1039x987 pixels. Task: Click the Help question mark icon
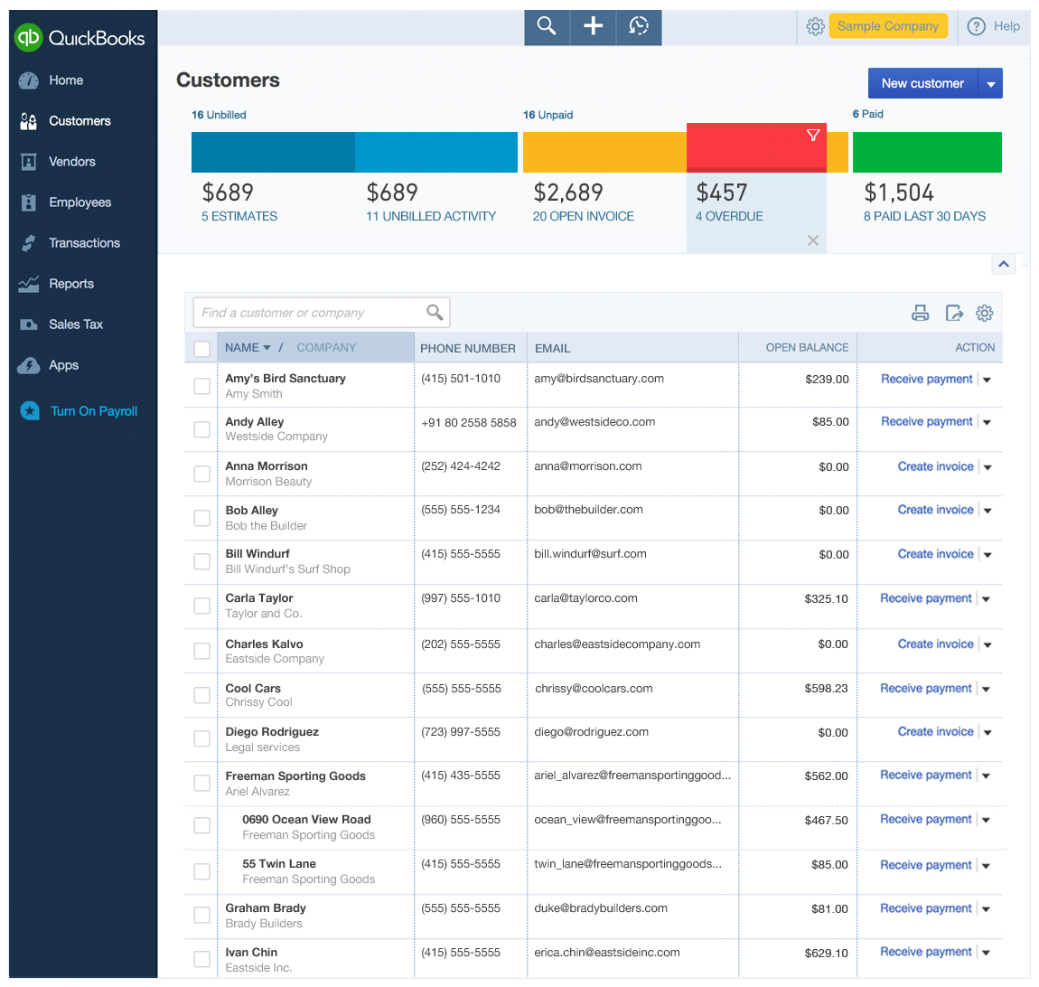click(x=976, y=26)
